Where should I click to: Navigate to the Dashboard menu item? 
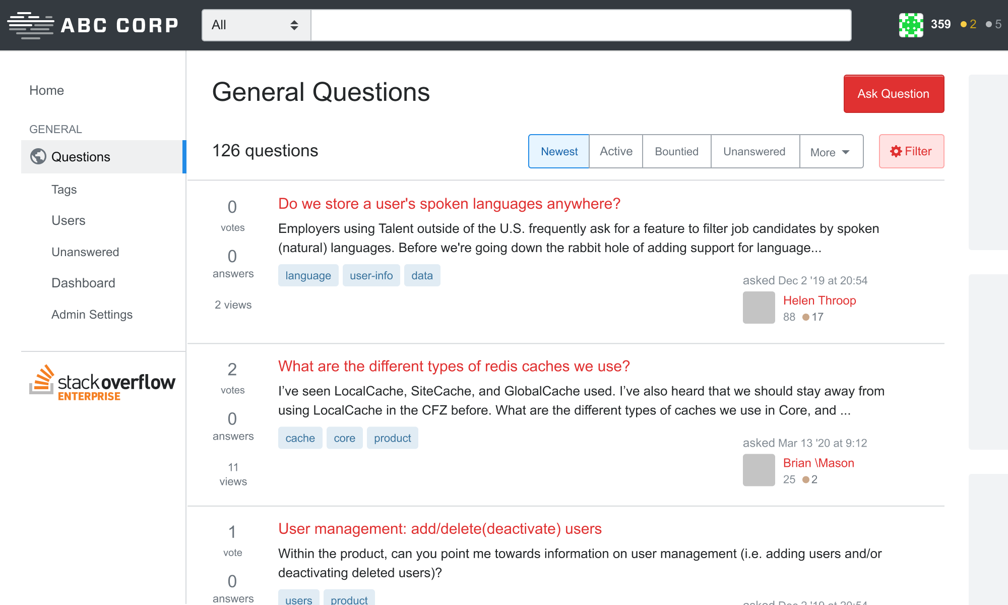pos(83,283)
